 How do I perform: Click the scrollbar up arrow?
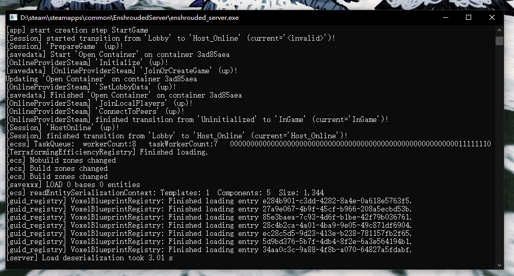pos(500,30)
